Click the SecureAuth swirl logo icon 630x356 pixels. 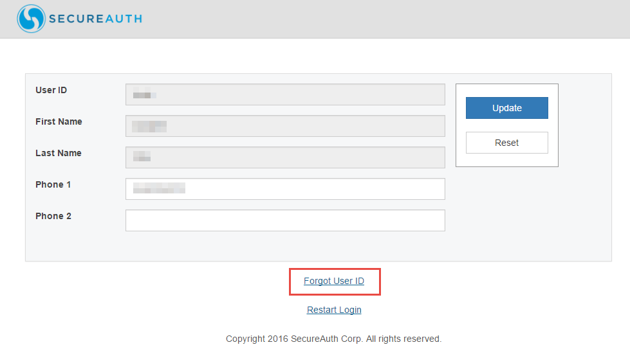coord(31,19)
